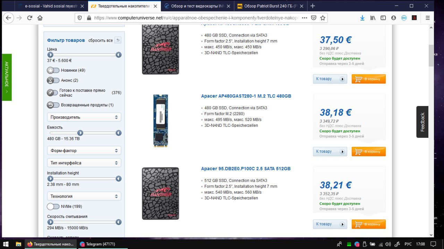Click the Apacer Panther 512GB product image
The image size is (444, 249).
click(x=161, y=193)
